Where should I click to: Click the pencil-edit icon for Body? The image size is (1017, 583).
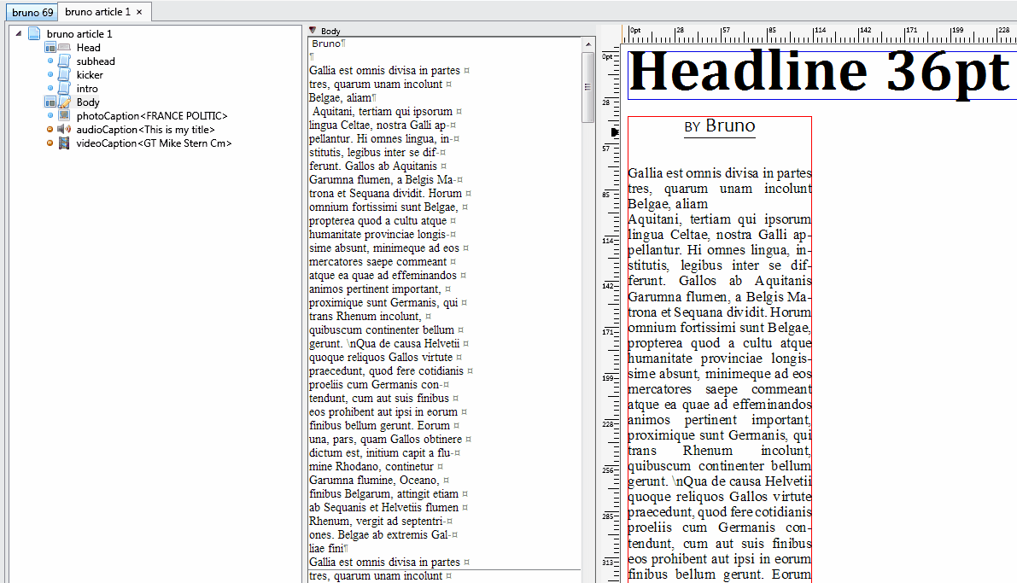click(x=64, y=102)
